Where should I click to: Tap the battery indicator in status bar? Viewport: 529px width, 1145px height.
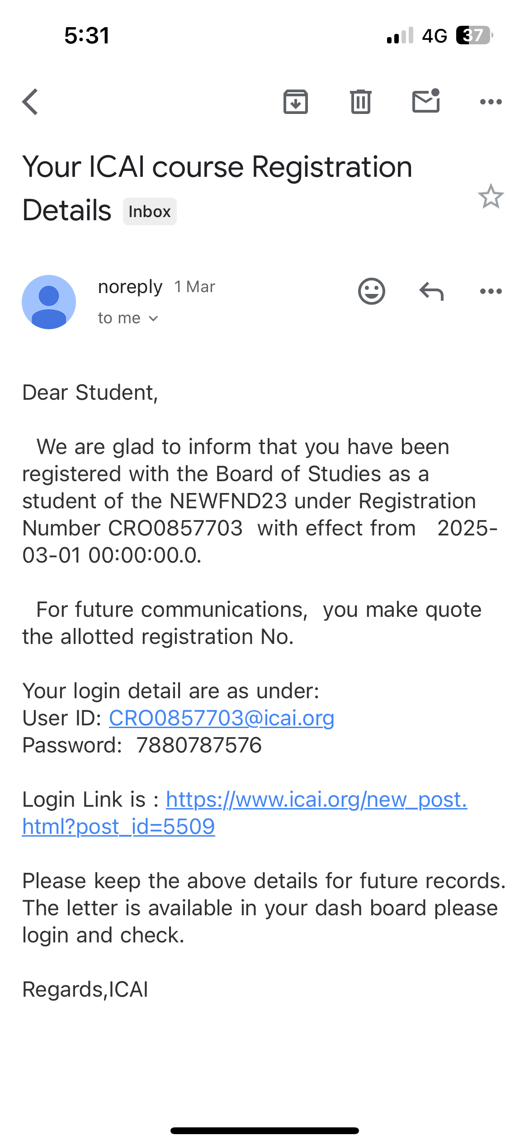(474, 35)
